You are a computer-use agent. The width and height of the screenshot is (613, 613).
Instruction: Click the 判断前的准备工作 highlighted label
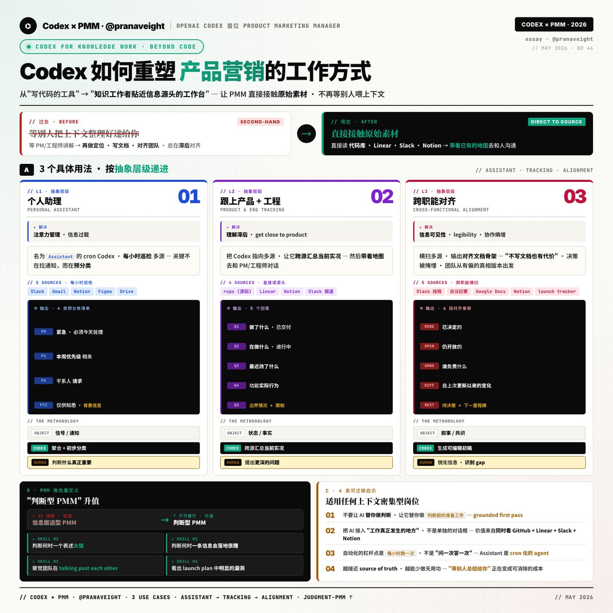click(445, 515)
